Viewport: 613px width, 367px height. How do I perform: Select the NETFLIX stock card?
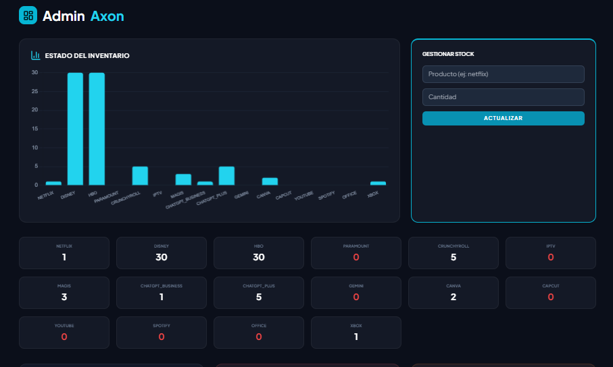(64, 253)
